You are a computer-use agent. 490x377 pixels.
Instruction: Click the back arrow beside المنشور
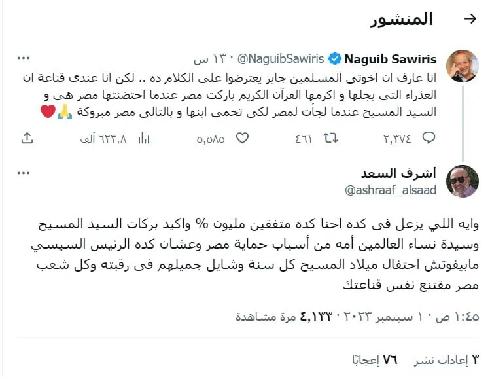[470, 19]
